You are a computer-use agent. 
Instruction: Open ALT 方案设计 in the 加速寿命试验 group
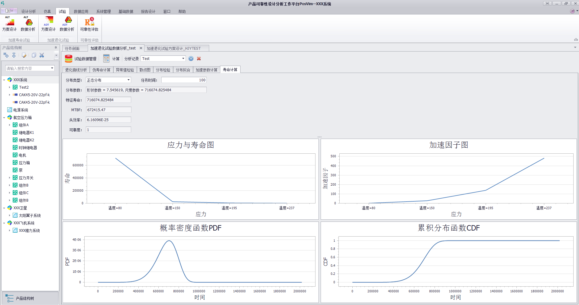coord(9,24)
